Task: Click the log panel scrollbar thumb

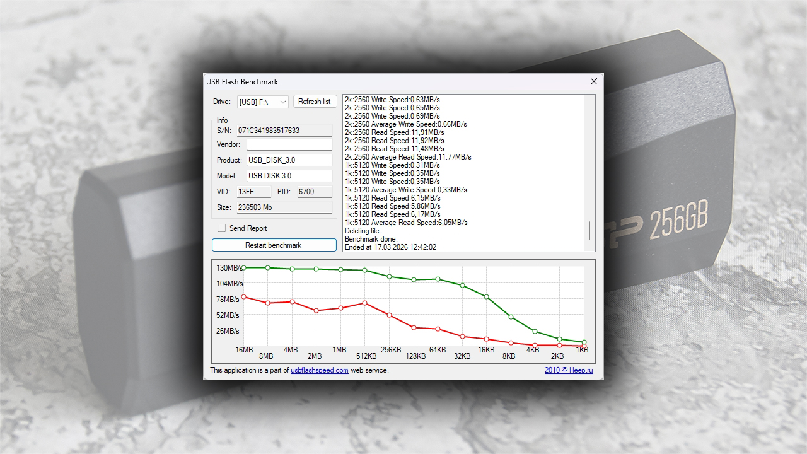Action: coord(590,231)
